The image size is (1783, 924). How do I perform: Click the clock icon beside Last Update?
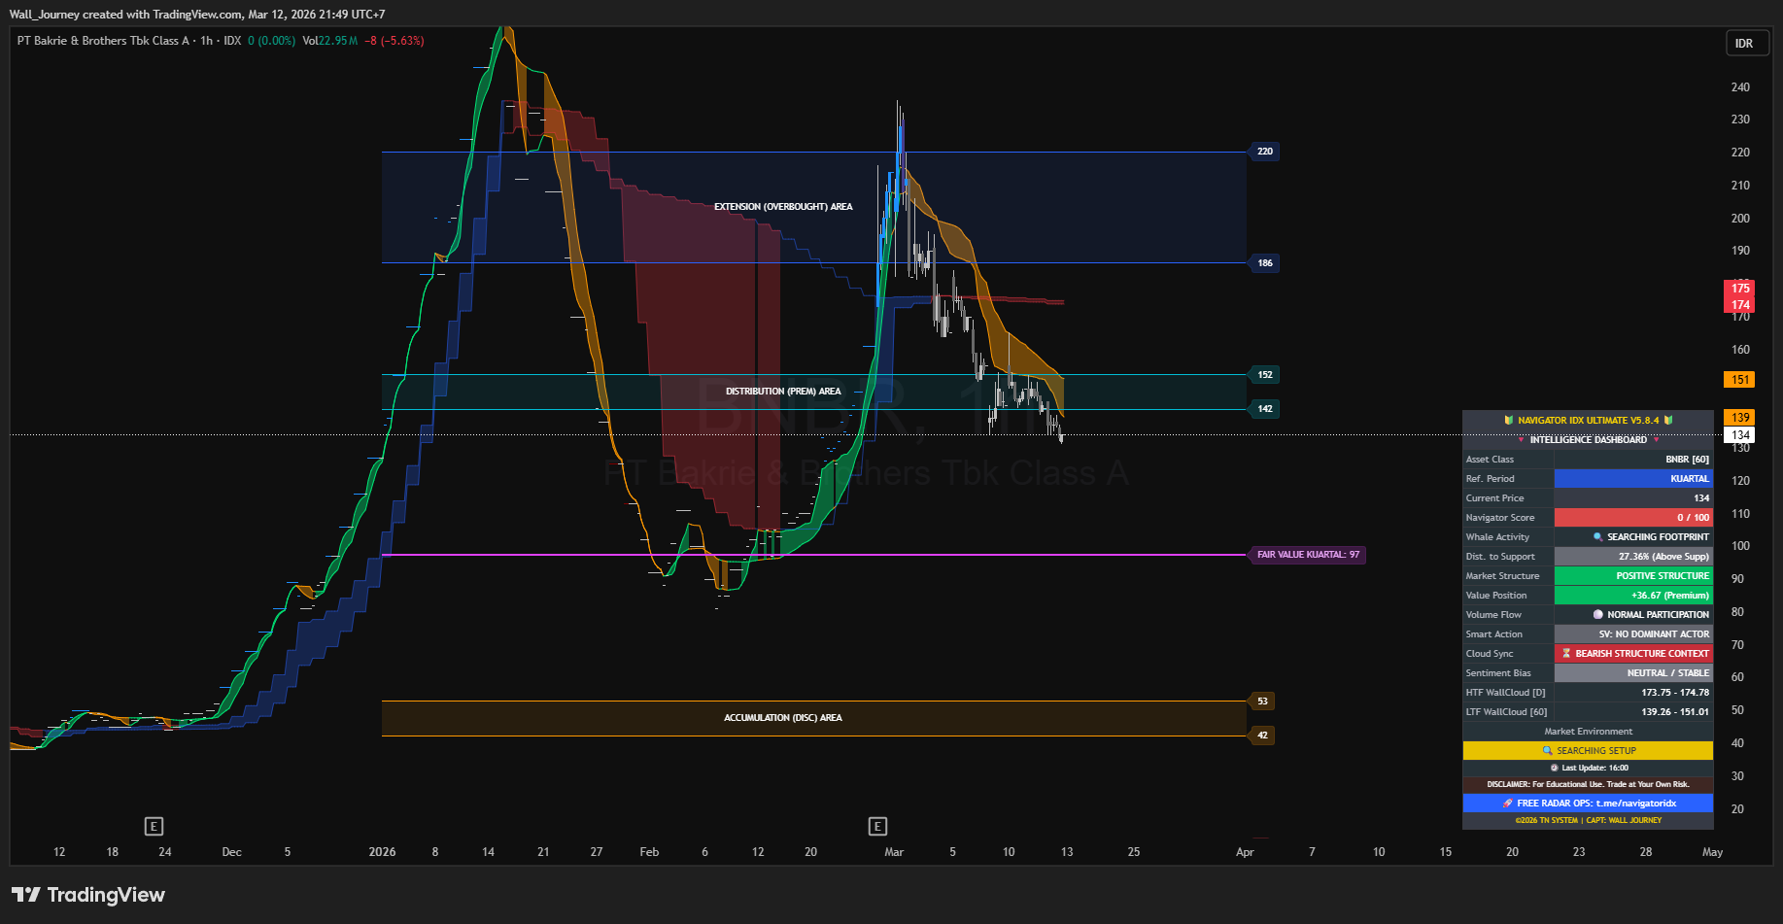coord(1554,768)
